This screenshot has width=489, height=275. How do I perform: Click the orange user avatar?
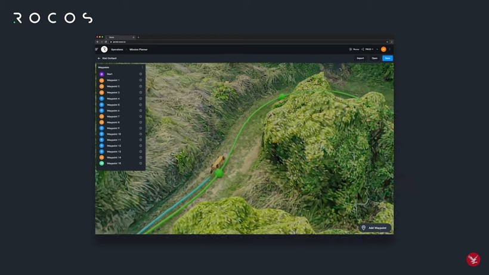coord(383,49)
